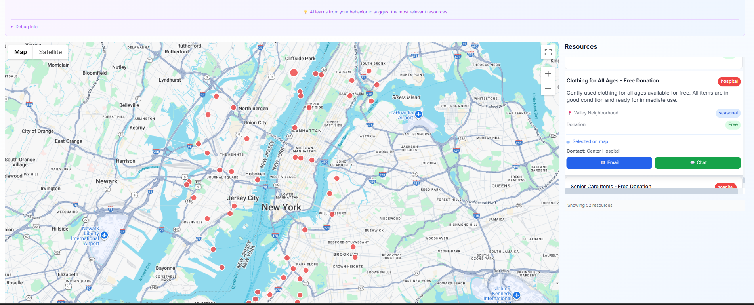
Task: Click the Resources panel heading
Action: point(580,46)
